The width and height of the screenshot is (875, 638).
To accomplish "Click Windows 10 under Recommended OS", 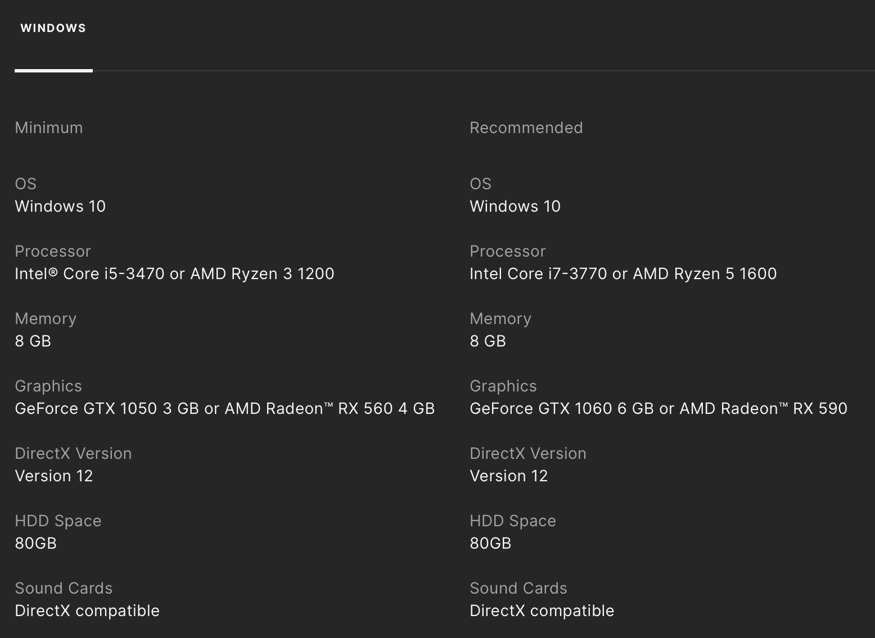I will [x=515, y=207].
